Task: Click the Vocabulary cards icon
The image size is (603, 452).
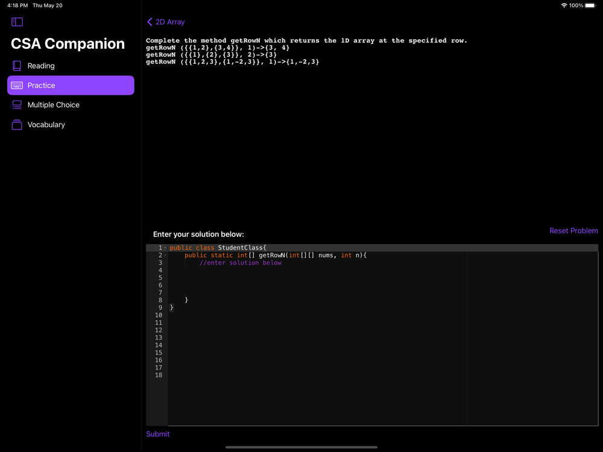Action: (17, 125)
